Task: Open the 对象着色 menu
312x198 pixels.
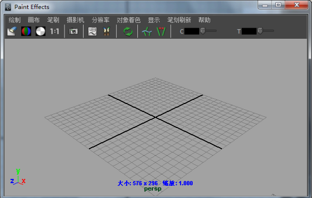Action: coord(128,20)
